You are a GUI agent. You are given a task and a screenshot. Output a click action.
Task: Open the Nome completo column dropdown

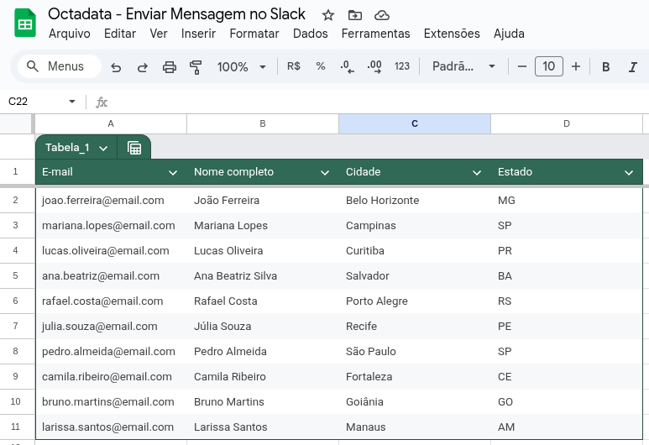point(325,173)
